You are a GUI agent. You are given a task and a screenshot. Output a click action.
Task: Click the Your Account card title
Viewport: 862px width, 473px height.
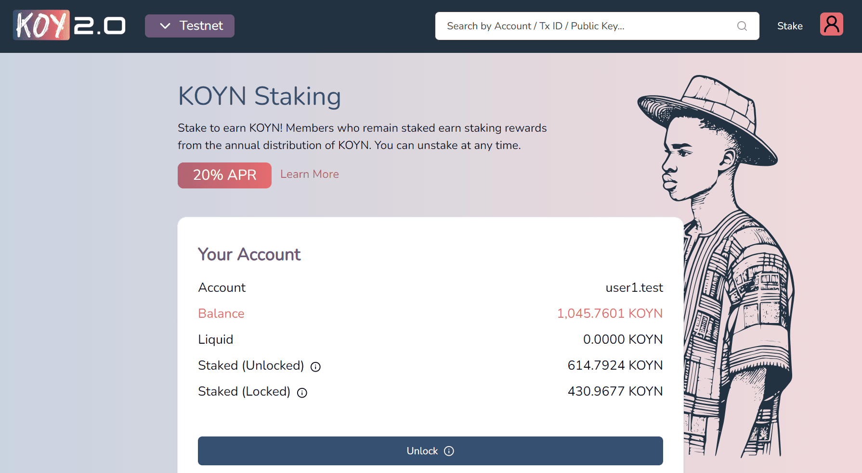pyautogui.click(x=249, y=254)
